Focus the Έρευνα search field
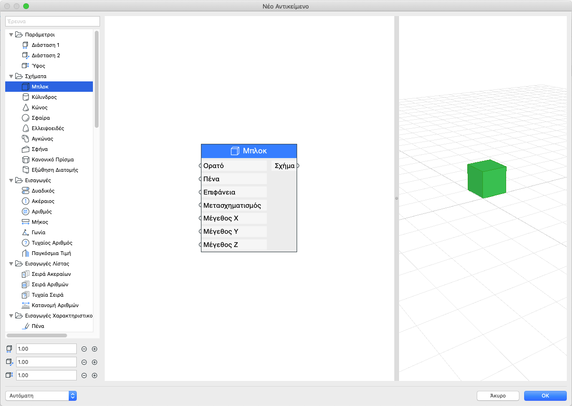Image resolution: width=572 pixels, height=406 pixels. tap(53, 21)
